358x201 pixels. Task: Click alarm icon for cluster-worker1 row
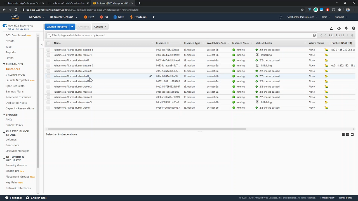326,107
